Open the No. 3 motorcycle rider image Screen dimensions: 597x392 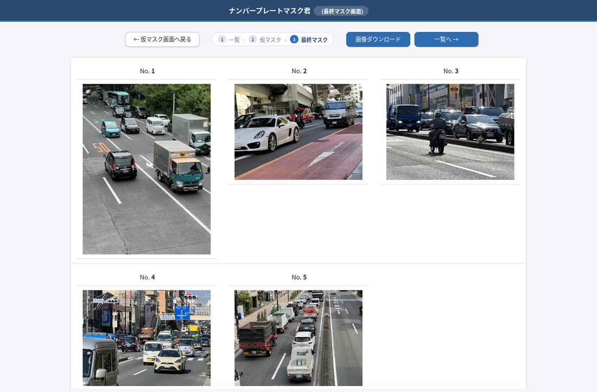[450, 132]
